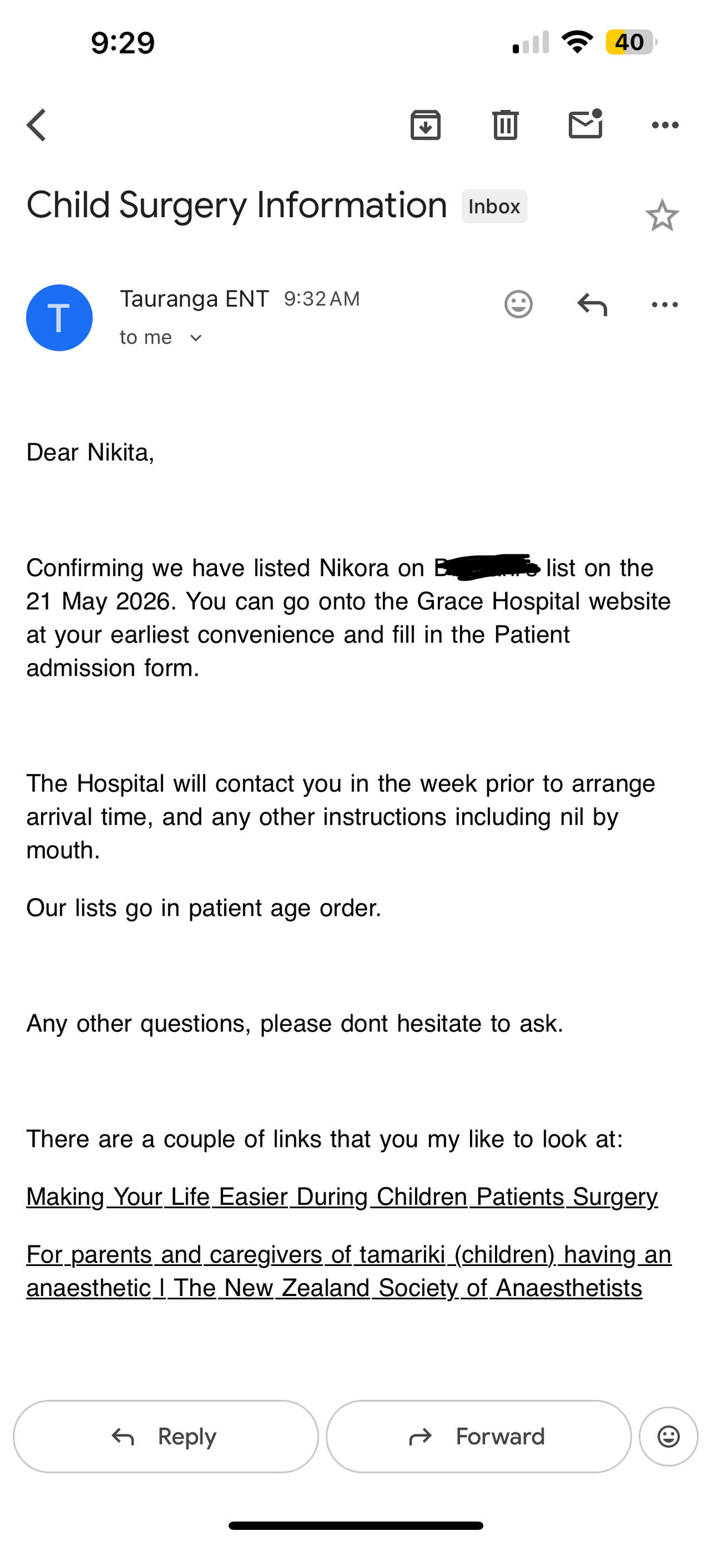Tap the bottom emoji reaction button

pos(667,1436)
